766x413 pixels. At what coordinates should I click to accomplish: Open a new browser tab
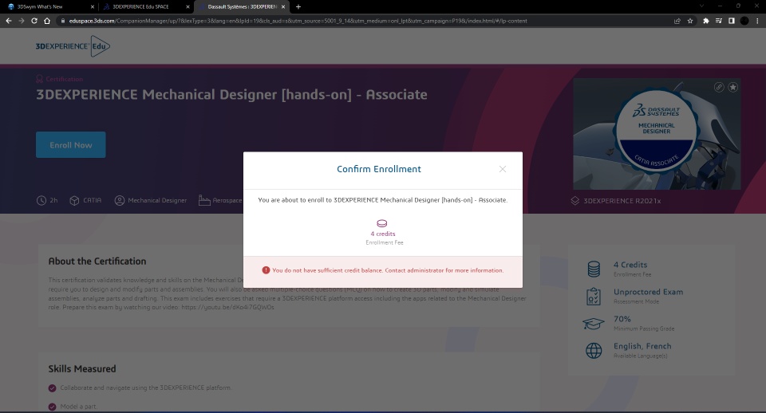pyautogui.click(x=298, y=7)
